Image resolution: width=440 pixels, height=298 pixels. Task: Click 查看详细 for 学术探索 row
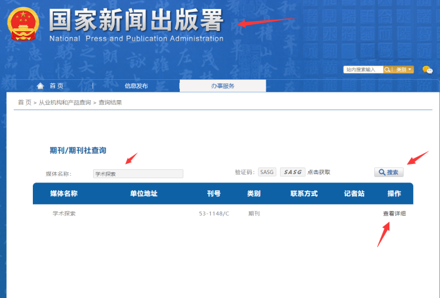(394, 213)
